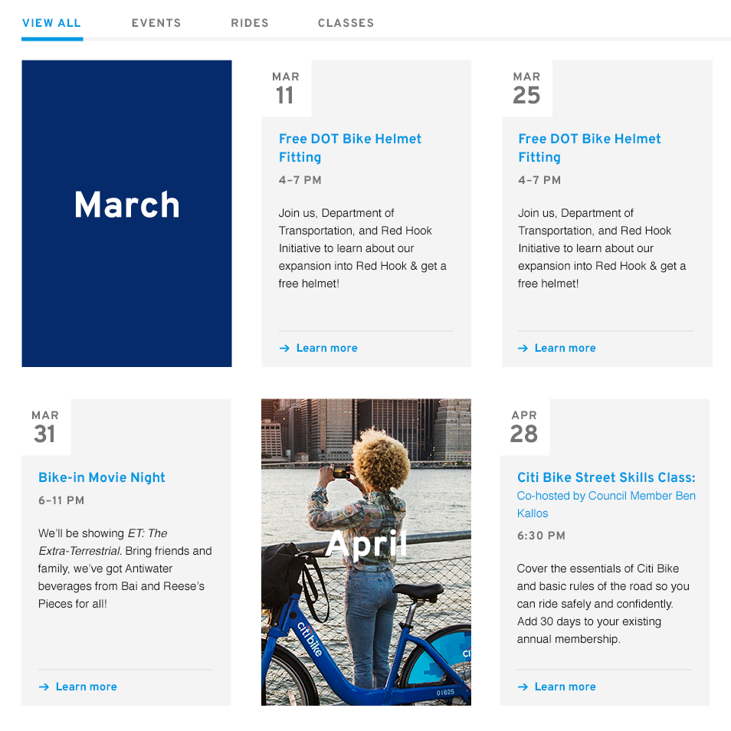The image size is (731, 731).
Task: Click the April photo tile
Action: [366, 552]
